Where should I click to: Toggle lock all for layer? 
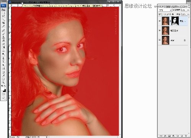point(173,14)
